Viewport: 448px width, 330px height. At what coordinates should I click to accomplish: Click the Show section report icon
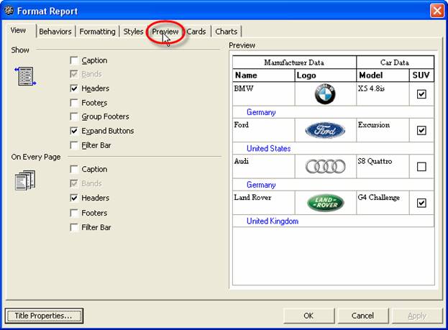tap(24, 76)
